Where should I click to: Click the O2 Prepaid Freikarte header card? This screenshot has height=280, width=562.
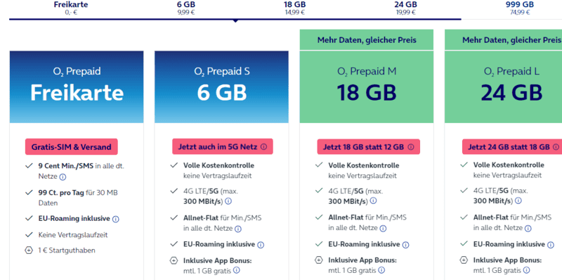pos(77,87)
